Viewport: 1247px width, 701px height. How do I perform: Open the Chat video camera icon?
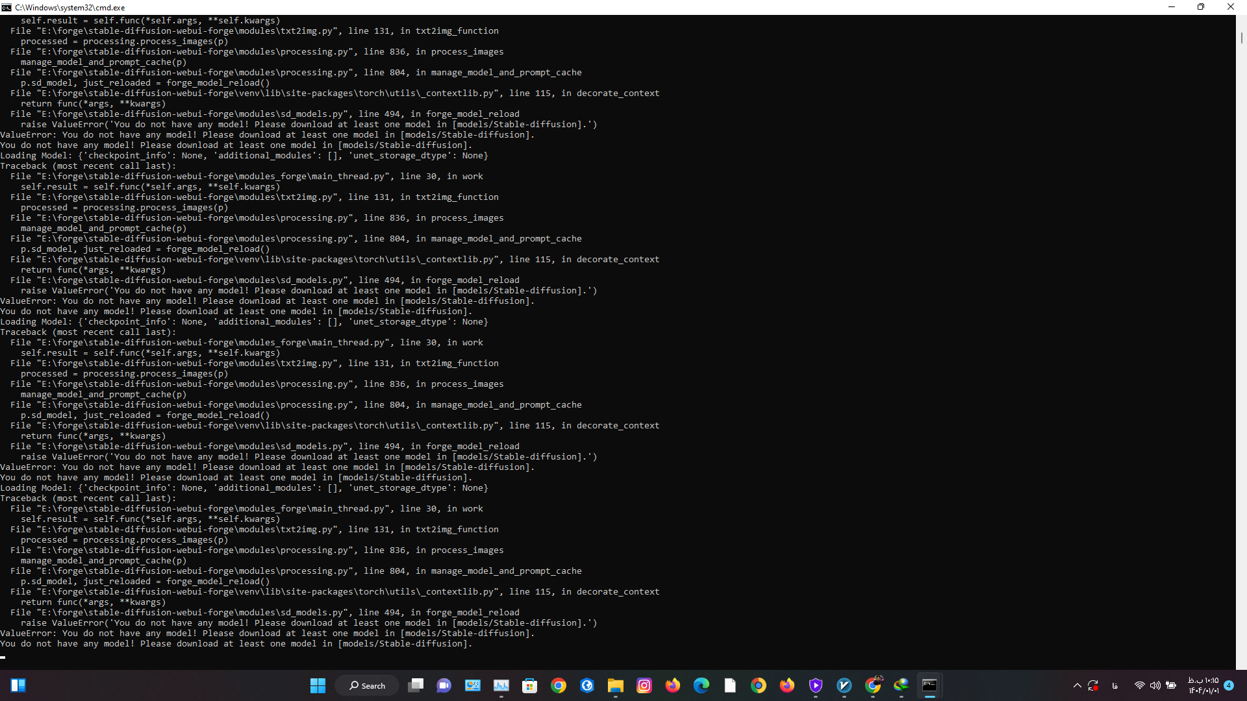[444, 685]
